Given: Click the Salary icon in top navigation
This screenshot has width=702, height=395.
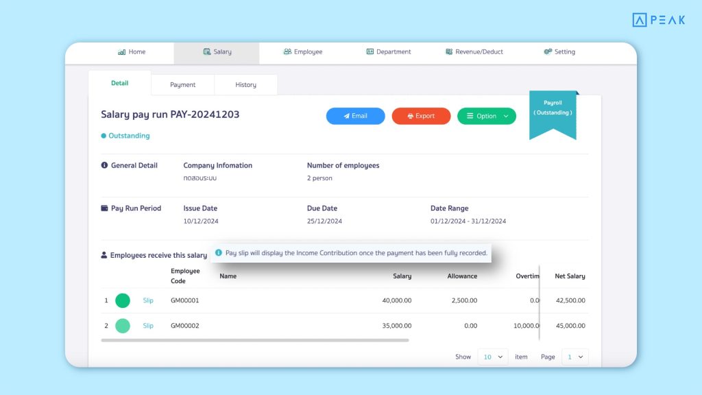Looking at the screenshot, I should [x=207, y=52].
